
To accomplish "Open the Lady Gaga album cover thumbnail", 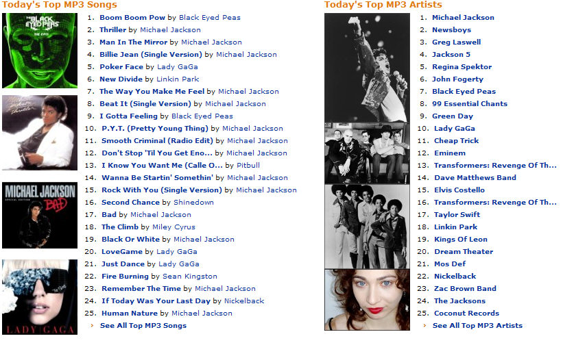I will click(40, 297).
